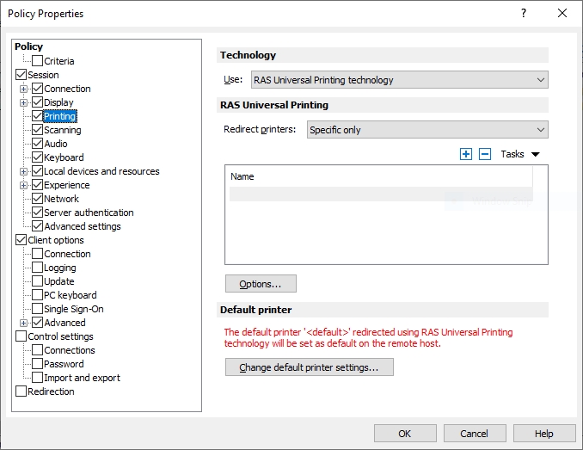Click the empty row in printer Name list
Image resolution: width=583 pixels, height=450 pixels.
click(380, 194)
